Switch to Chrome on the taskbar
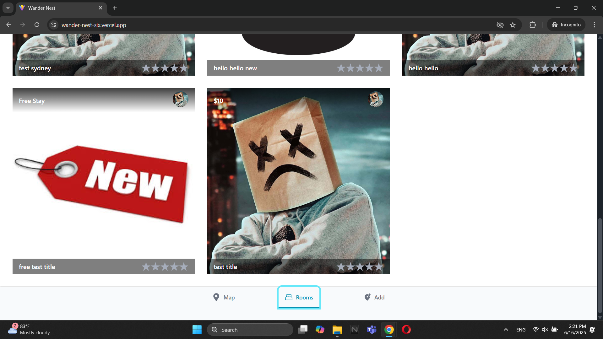Screen dimensions: 603x339 [x=389, y=330]
